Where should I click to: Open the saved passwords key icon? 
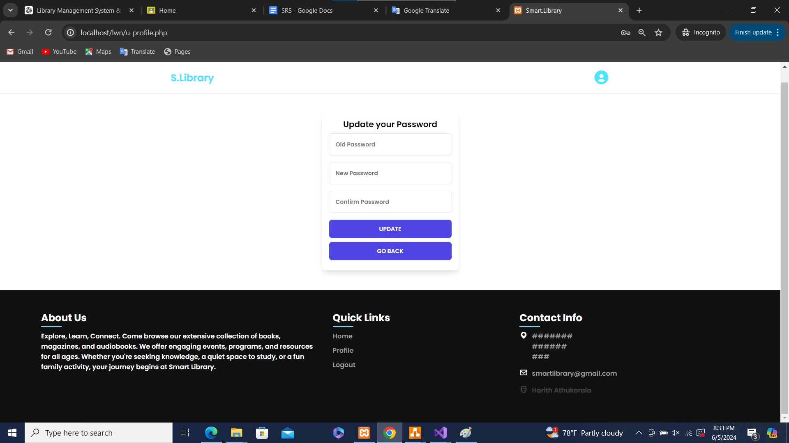[625, 32]
